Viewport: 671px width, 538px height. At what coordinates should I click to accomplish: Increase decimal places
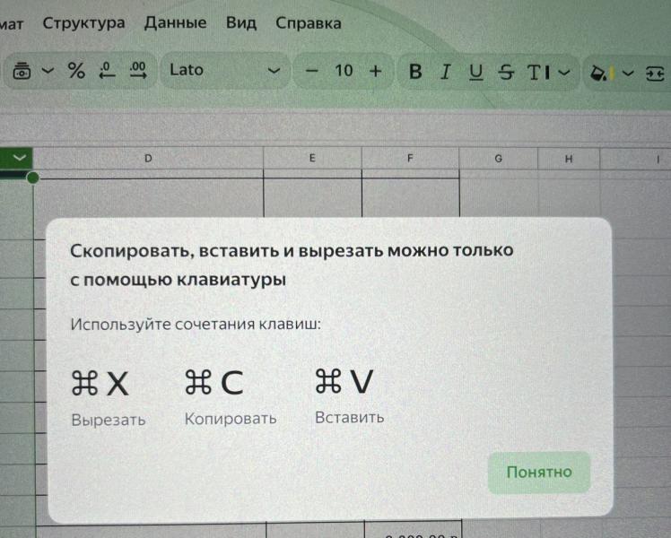(138, 71)
